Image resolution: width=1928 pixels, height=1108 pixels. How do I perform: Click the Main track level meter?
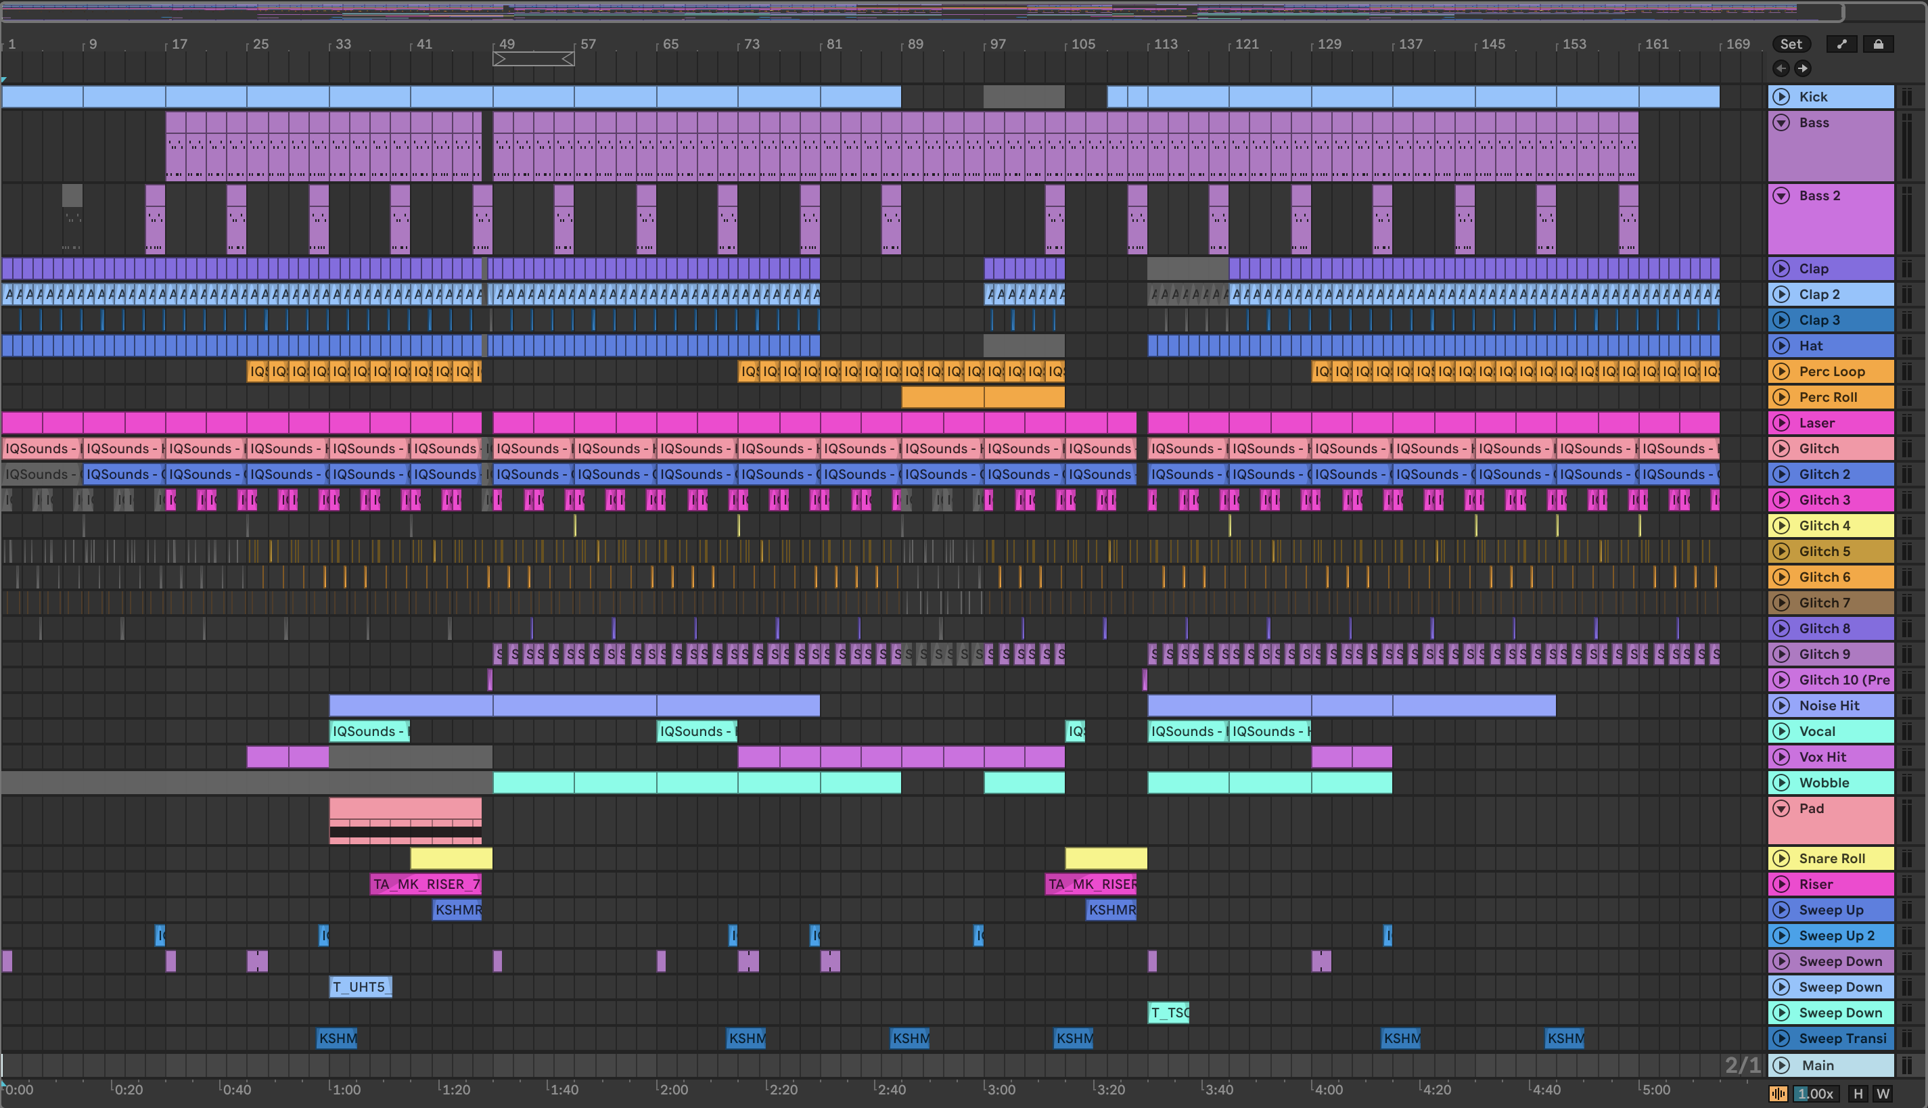[x=1907, y=1065]
